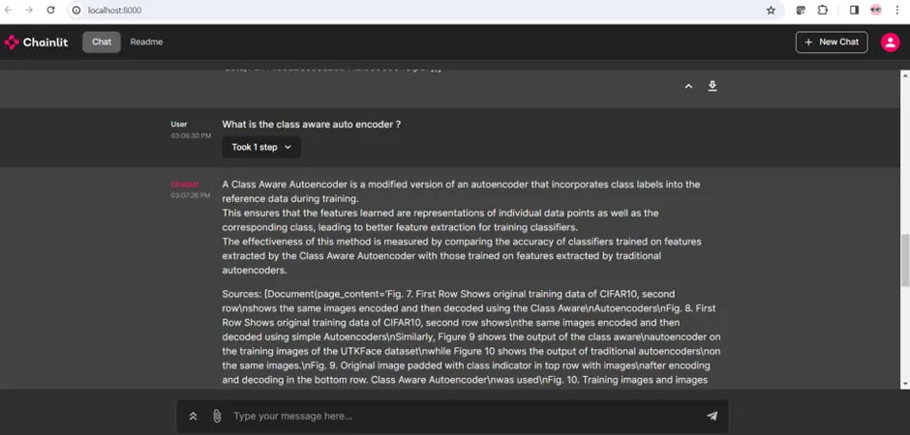Attach a file with the paperclip icon
Viewport: 910px width, 435px height.
click(x=217, y=416)
